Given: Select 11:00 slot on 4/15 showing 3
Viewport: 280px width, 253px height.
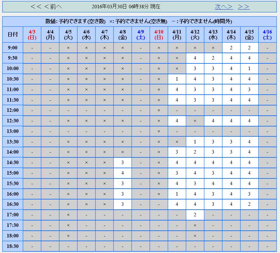Looking at the screenshot, I should pyautogui.click(x=249, y=90).
